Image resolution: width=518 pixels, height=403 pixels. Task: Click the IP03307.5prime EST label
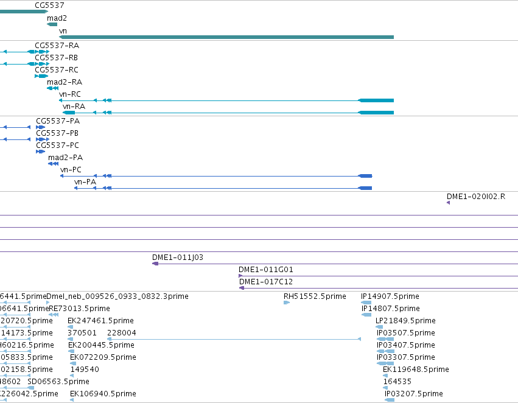point(405,358)
